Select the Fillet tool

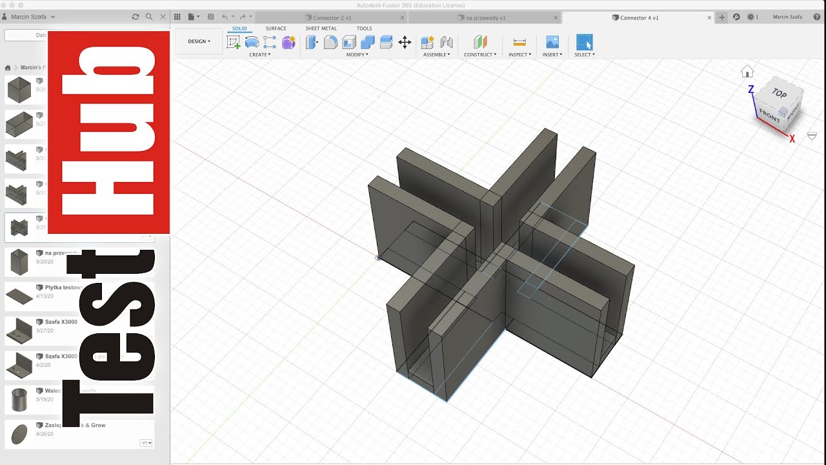[x=330, y=43]
